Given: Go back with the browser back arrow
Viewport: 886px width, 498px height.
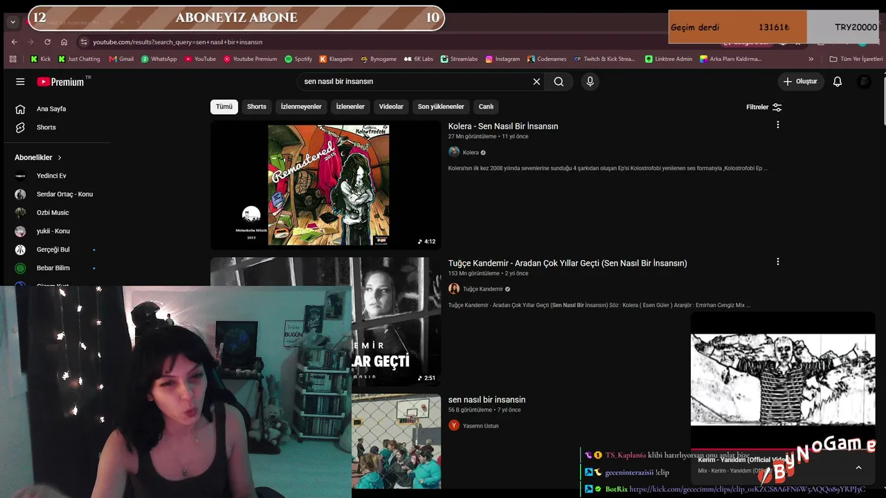Looking at the screenshot, I should tap(14, 42).
